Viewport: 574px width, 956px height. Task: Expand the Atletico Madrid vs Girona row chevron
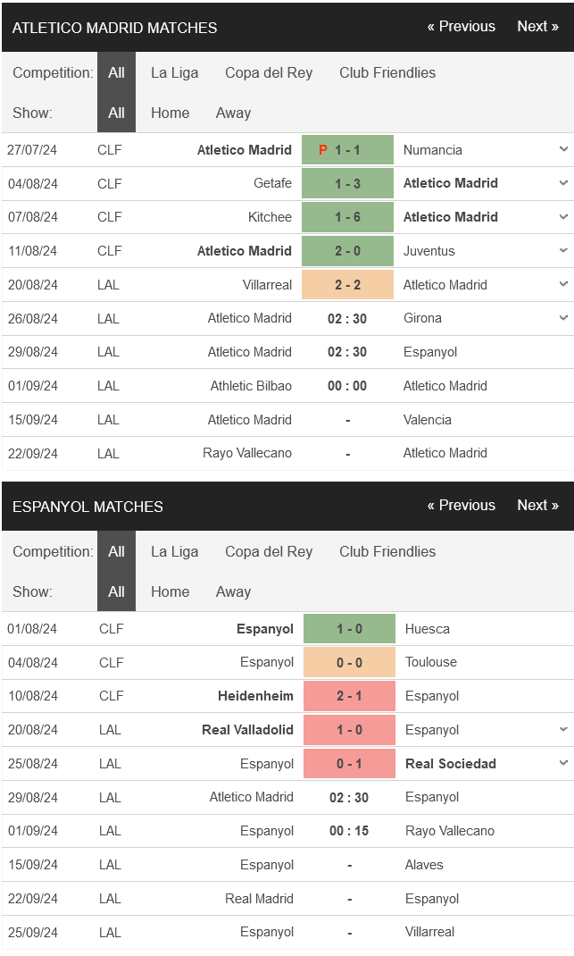click(563, 318)
